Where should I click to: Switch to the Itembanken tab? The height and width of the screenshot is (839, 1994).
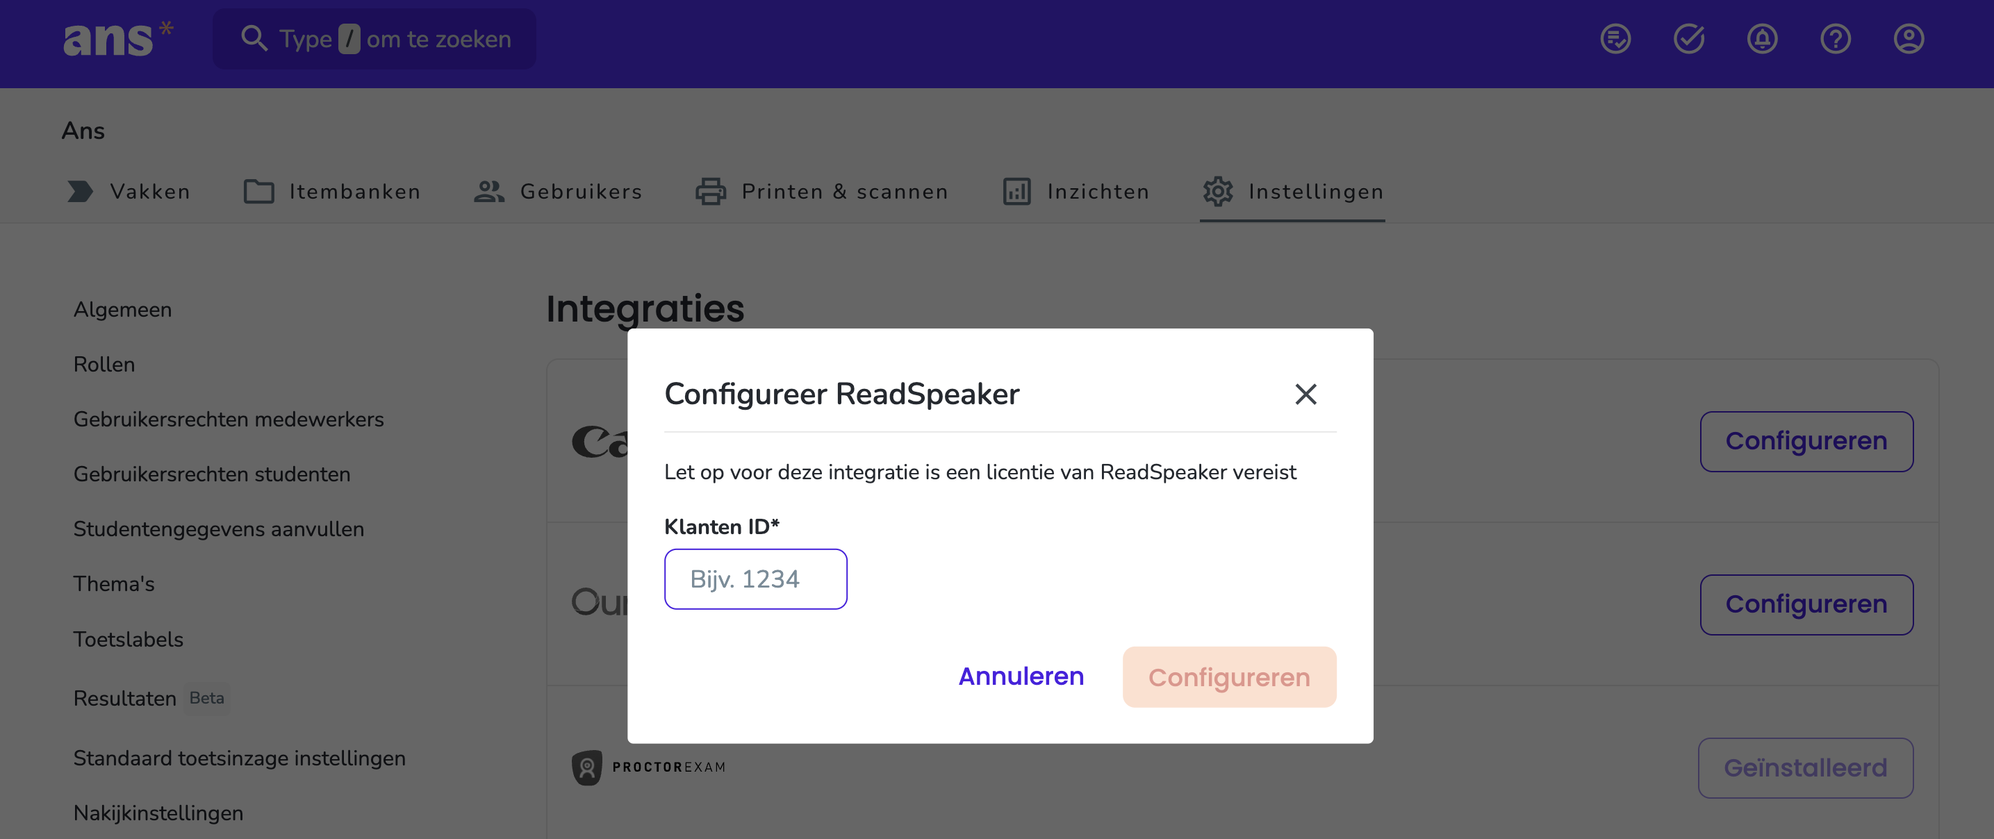tap(332, 192)
